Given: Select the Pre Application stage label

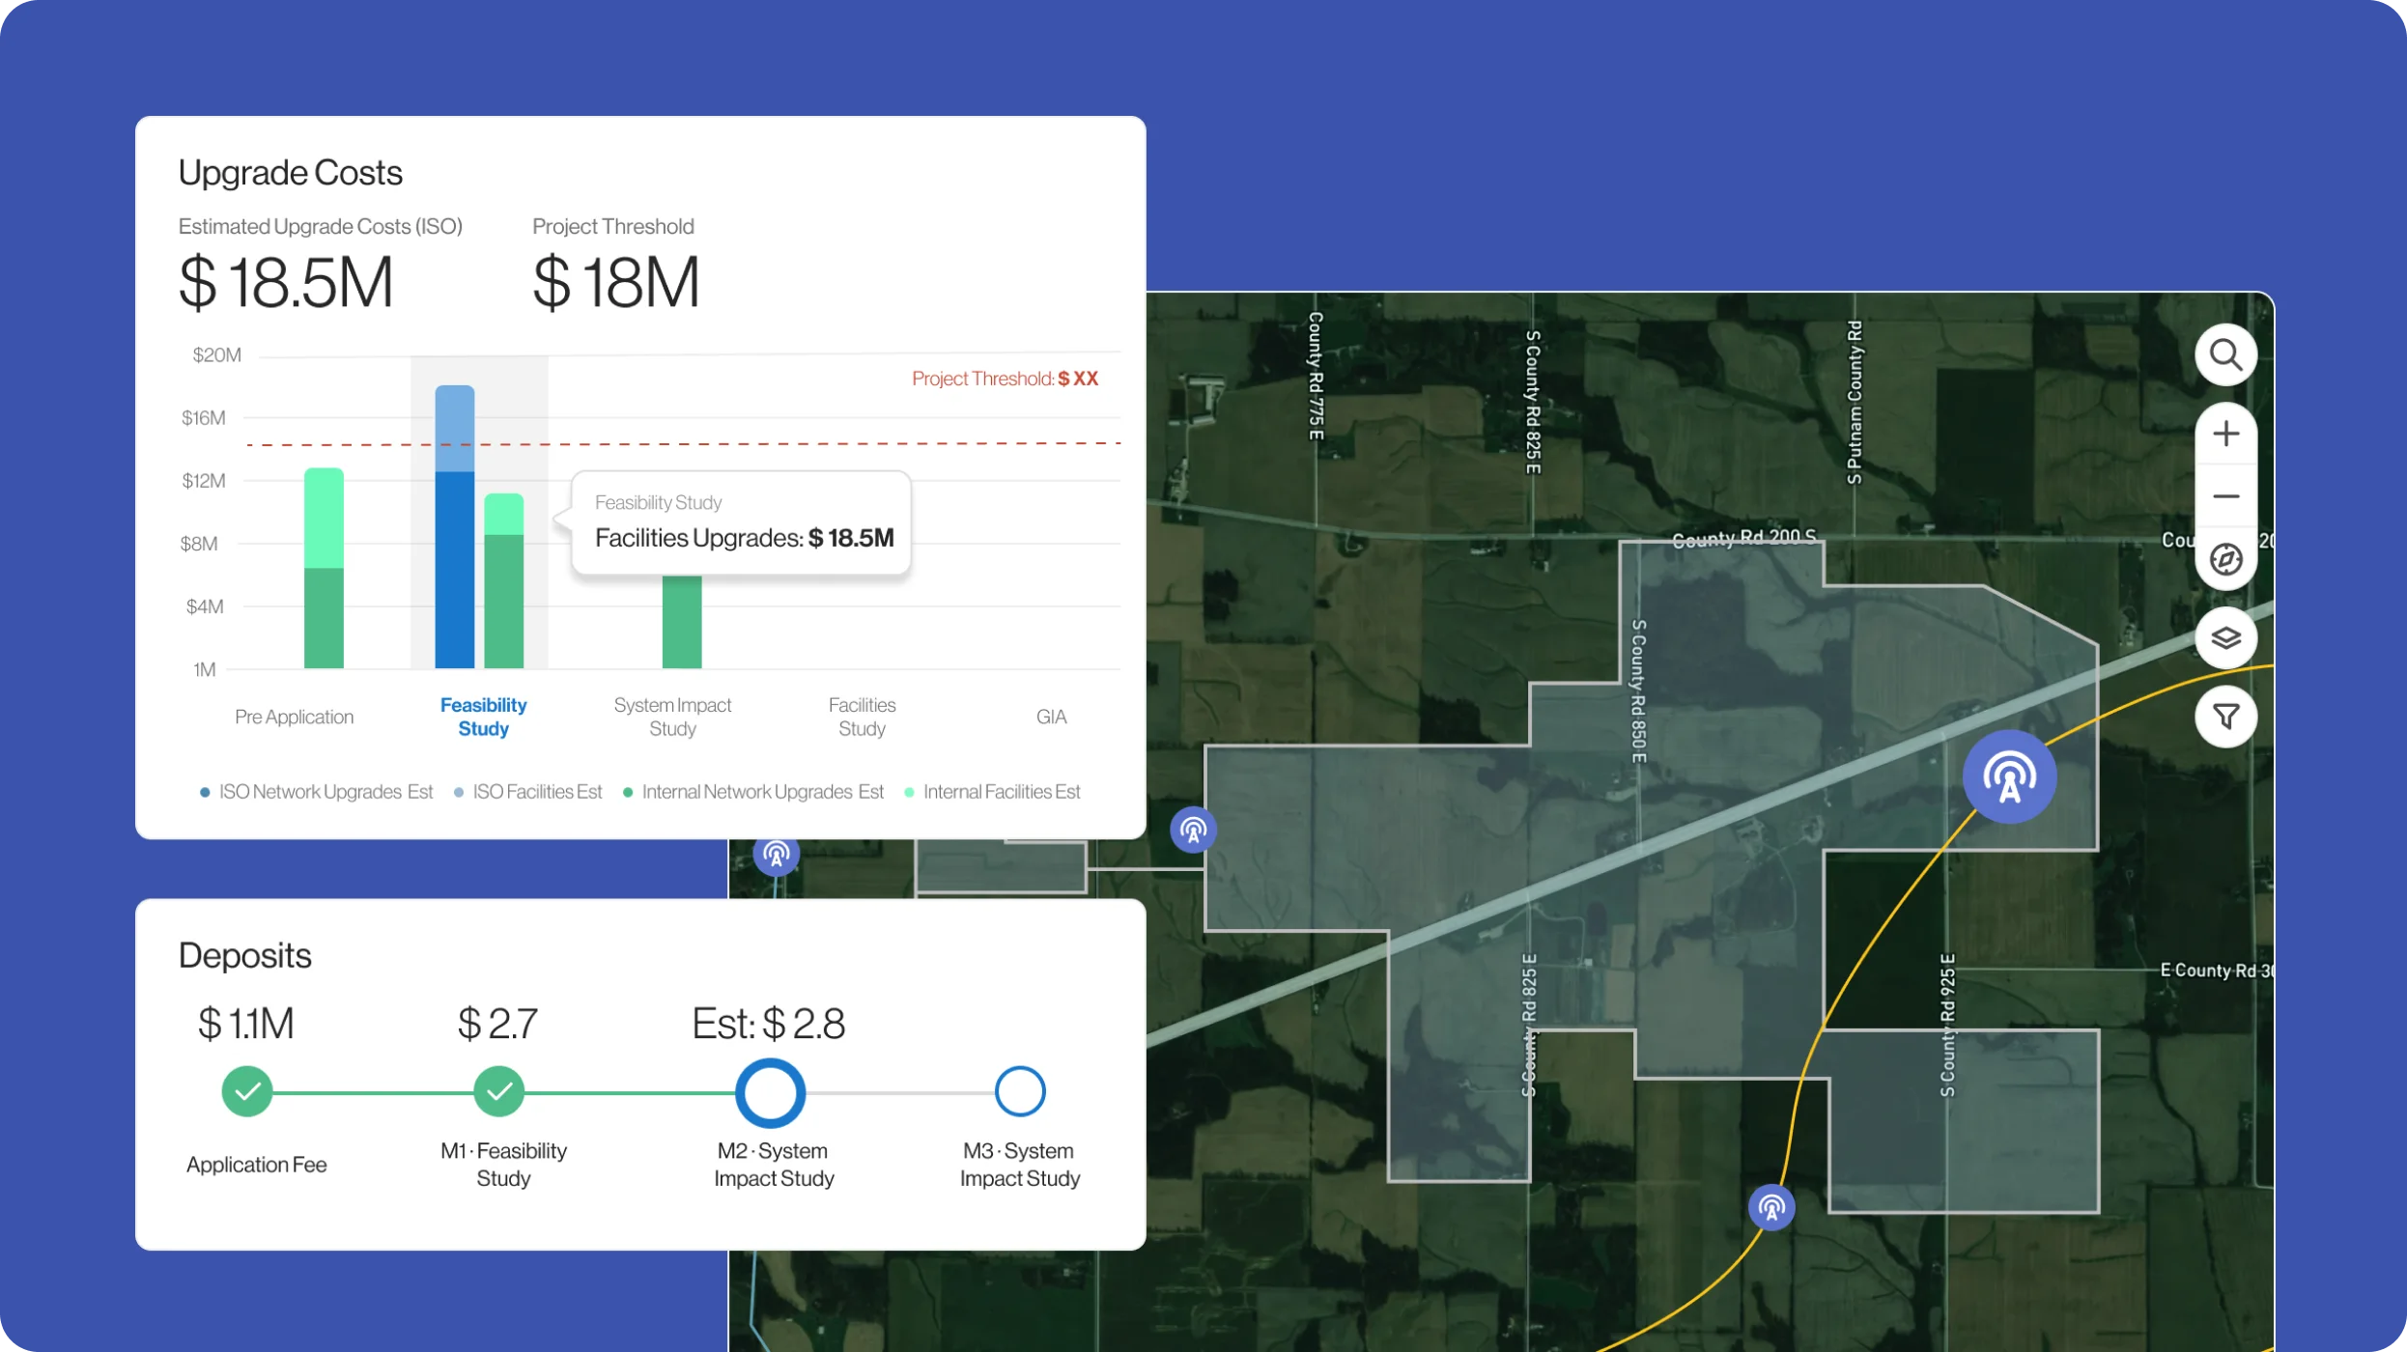Looking at the screenshot, I should coord(295,717).
